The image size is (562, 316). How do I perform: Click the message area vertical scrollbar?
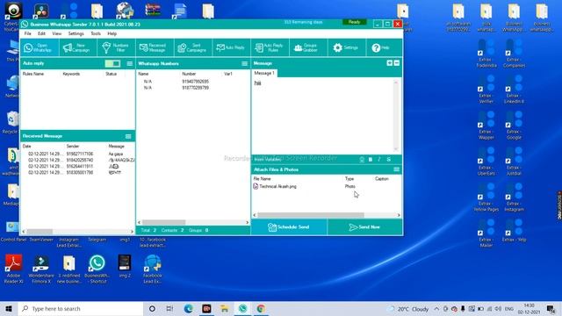396,116
